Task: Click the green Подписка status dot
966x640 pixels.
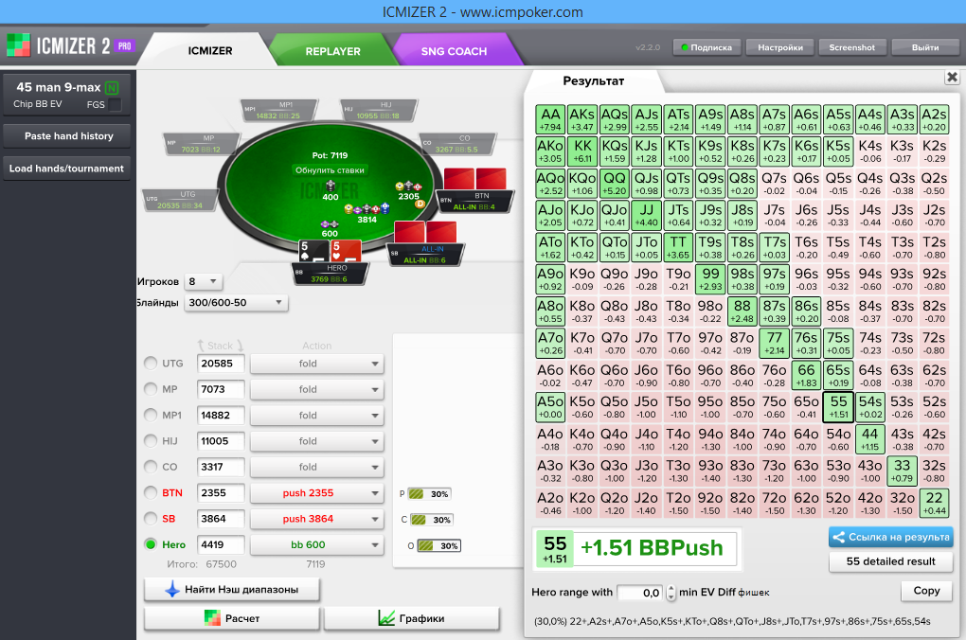Action: point(685,47)
